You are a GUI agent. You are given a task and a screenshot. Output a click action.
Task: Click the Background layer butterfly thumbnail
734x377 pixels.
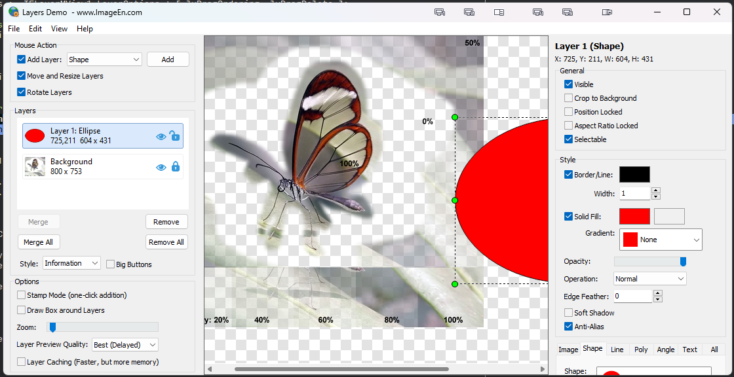click(35, 166)
